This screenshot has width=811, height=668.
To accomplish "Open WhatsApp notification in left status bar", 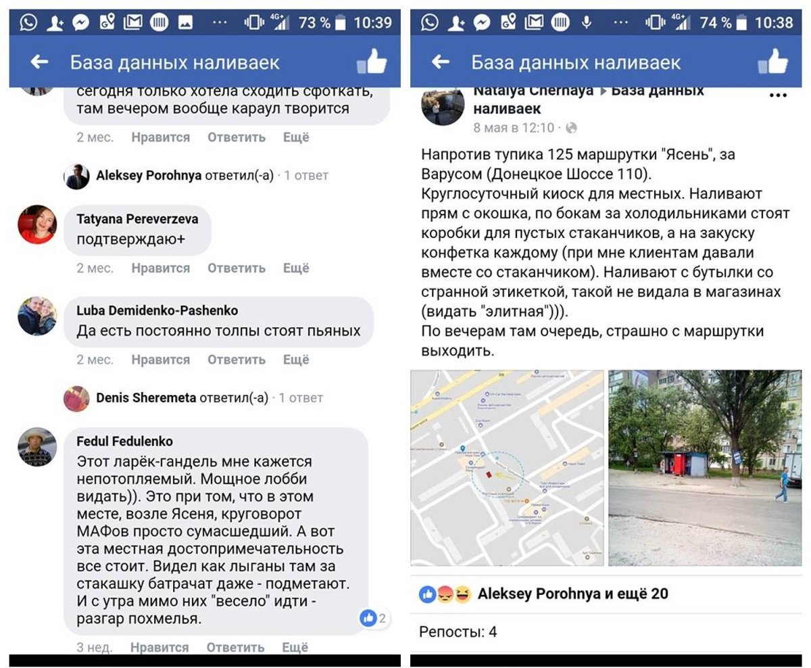I will [x=28, y=22].
